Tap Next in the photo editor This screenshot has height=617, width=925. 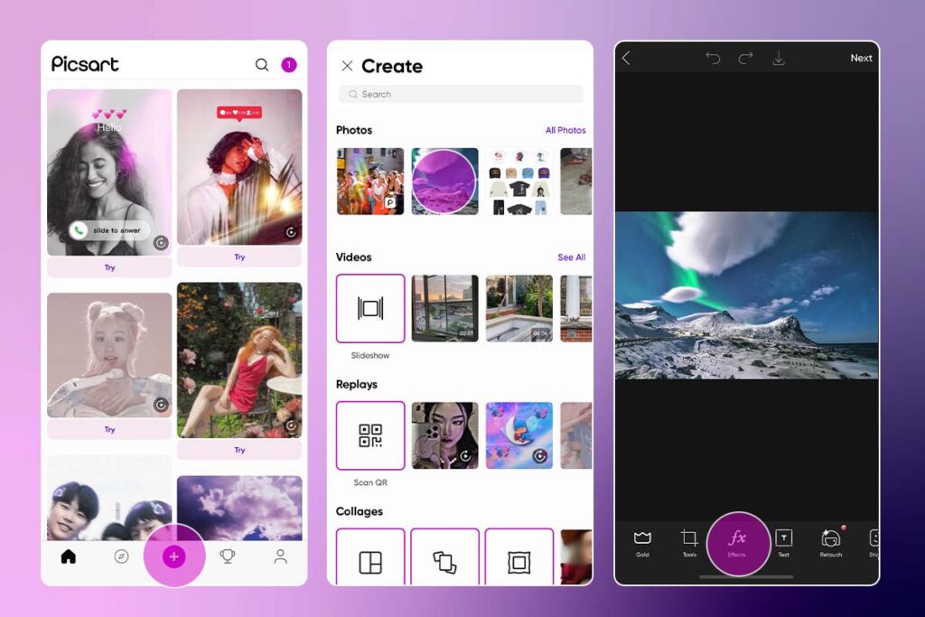pyautogui.click(x=861, y=57)
